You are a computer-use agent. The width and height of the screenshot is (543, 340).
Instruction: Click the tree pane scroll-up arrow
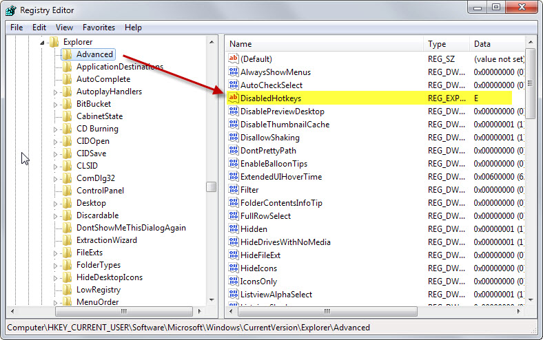pyautogui.click(x=212, y=42)
